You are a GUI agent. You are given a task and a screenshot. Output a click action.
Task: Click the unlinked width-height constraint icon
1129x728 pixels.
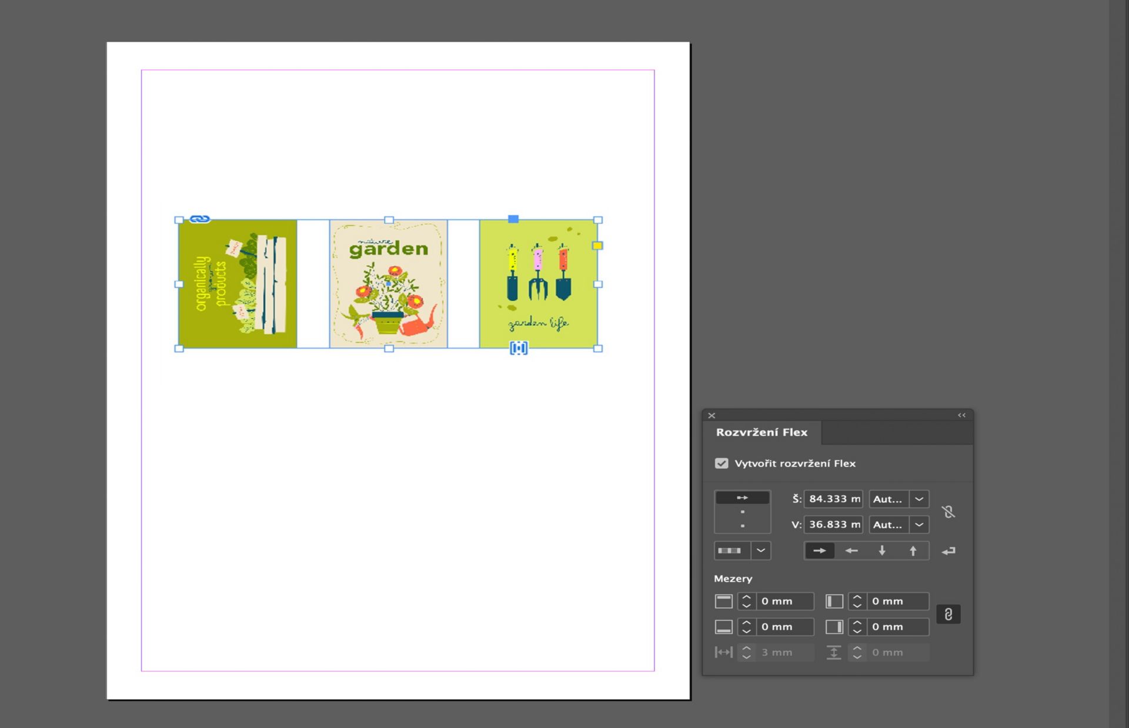948,512
